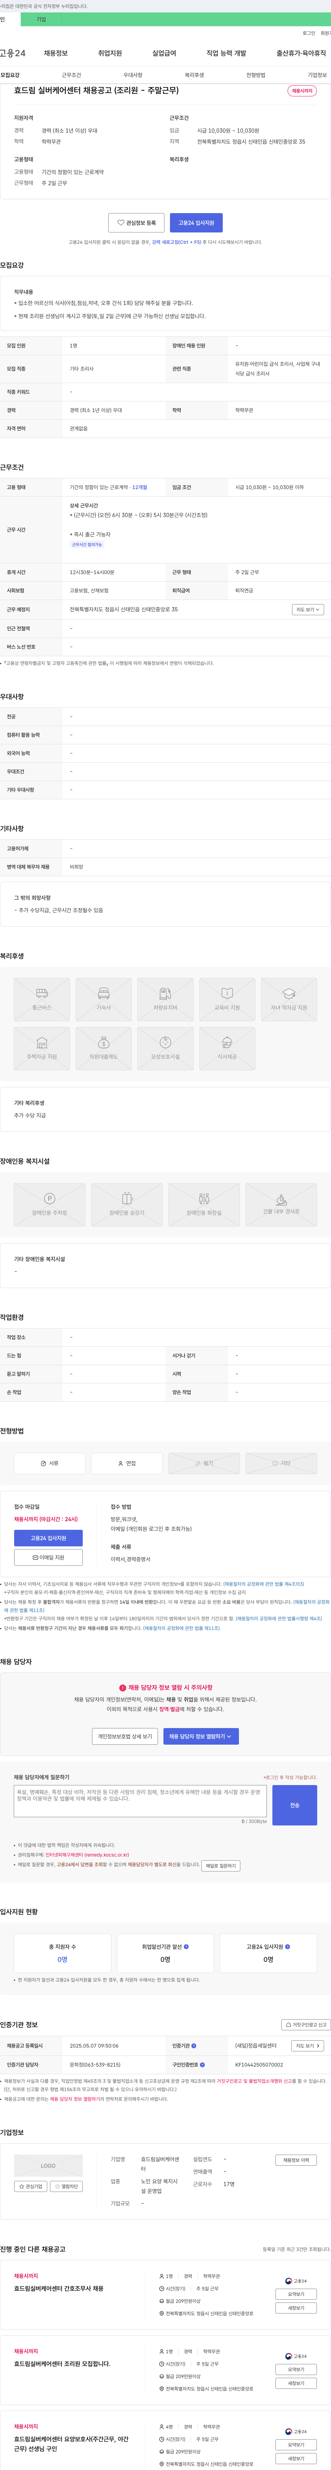The image size is (331, 2470).
Task: Jump to the 전형방법 section tab
Action: point(255,75)
